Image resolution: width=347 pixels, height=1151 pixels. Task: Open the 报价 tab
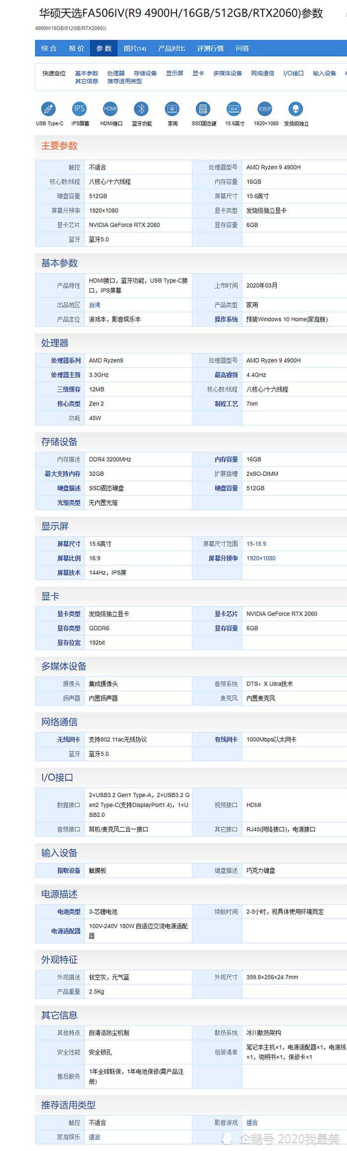[76, 48]
